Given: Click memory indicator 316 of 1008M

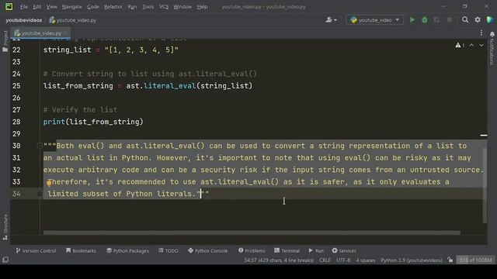Looking at the screenshot, I should pyautogui.click(x=475, y=260).
